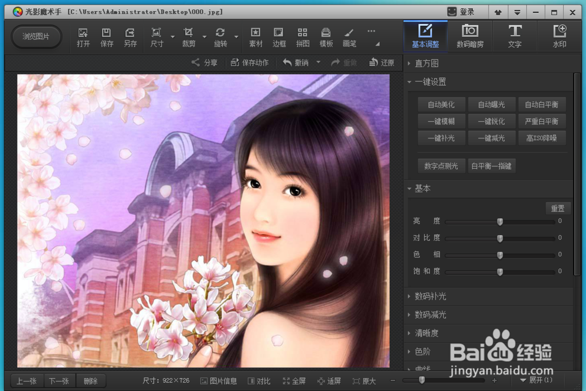Click 自动白平衡 button
The height and width of the screenshot is (391, 586).
pos(541,105)
